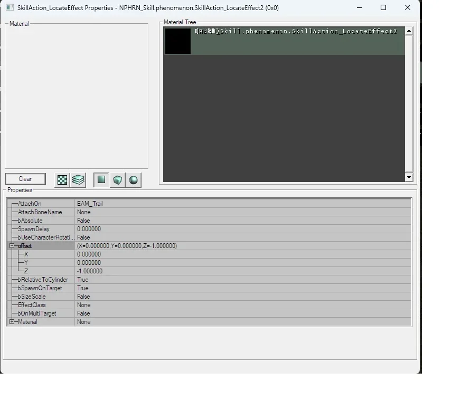Click the window title bar app icon
The height and width of the screenshot is (410, 471).
pos(10,7)
